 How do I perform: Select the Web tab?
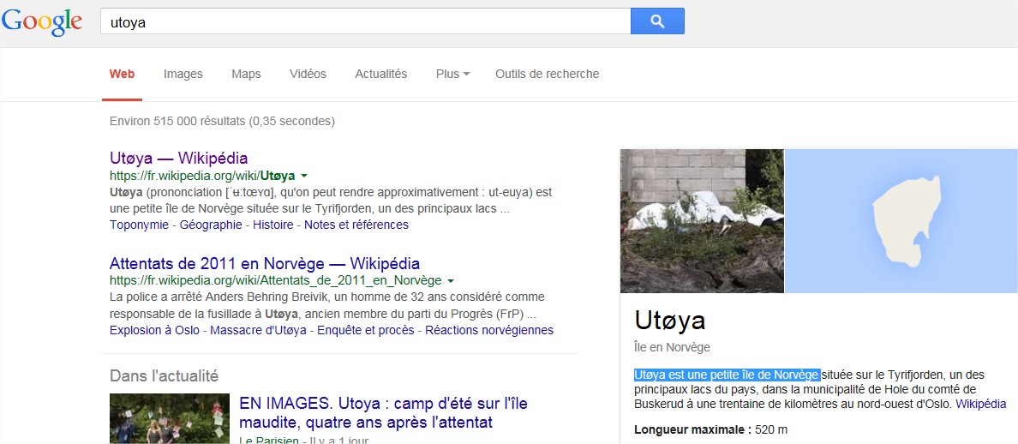click(122, 74)
